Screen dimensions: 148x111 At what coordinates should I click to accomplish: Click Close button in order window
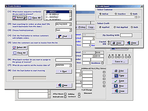tap(120, 91)
